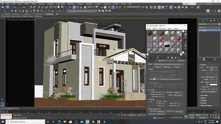Activate the Select and Move tool
221x124 pixels.
pos(74,7)
